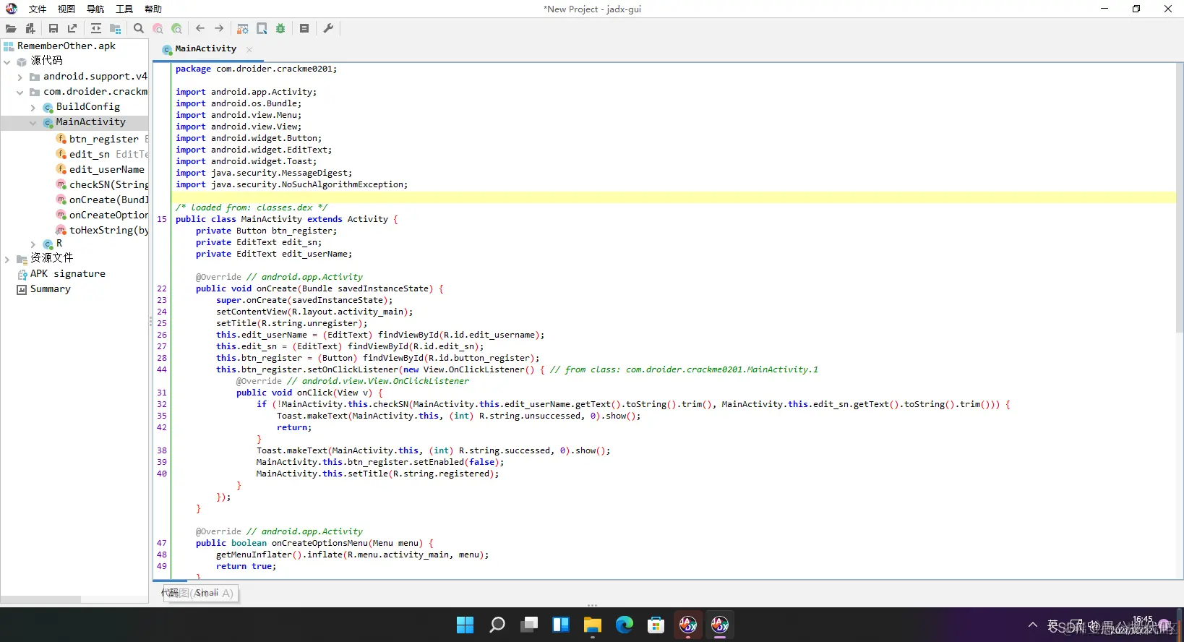
Task: Expand the BuildConfig class node
Action: (33, 107)
